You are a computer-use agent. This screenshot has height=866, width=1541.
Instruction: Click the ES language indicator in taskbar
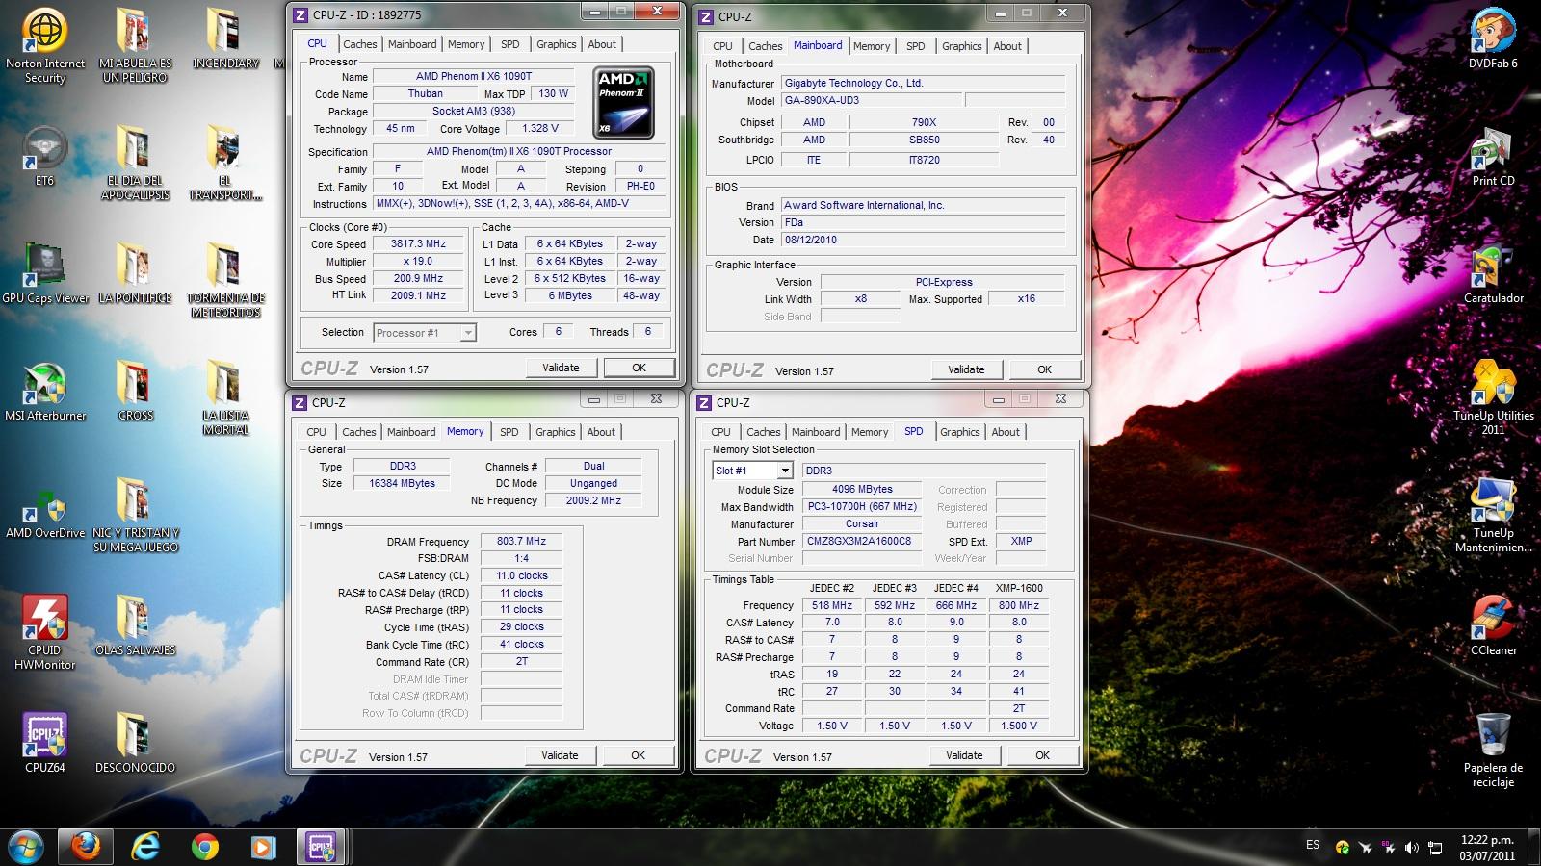tap(1313, 845)
